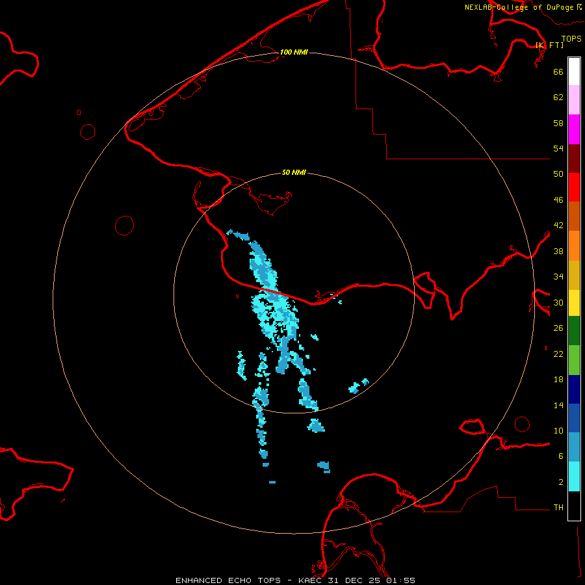This screenshot has height=585, width=585.
Task: Click the 22 legend value
Action: (x=558, y=354)
